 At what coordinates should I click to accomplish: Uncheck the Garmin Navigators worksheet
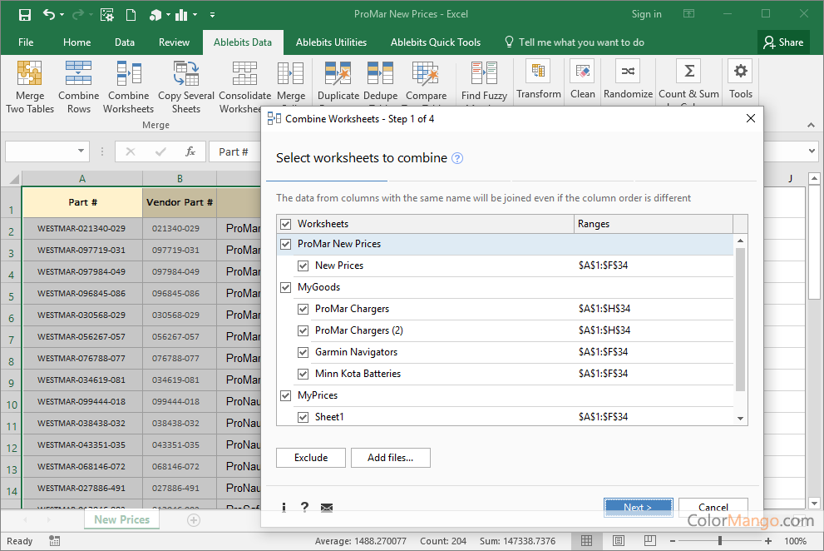click(x=303, y=352)
